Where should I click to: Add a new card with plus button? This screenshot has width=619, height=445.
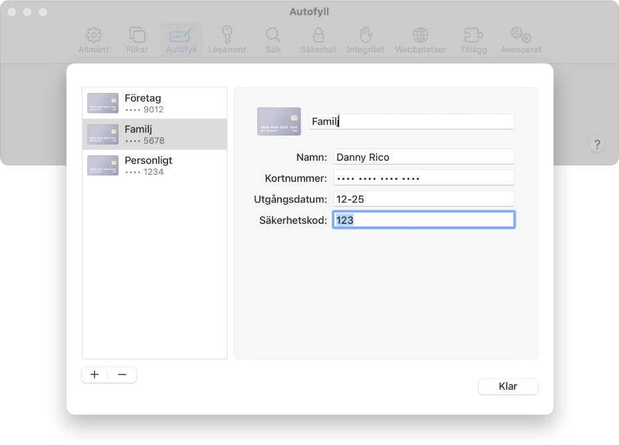click(94, 375)
